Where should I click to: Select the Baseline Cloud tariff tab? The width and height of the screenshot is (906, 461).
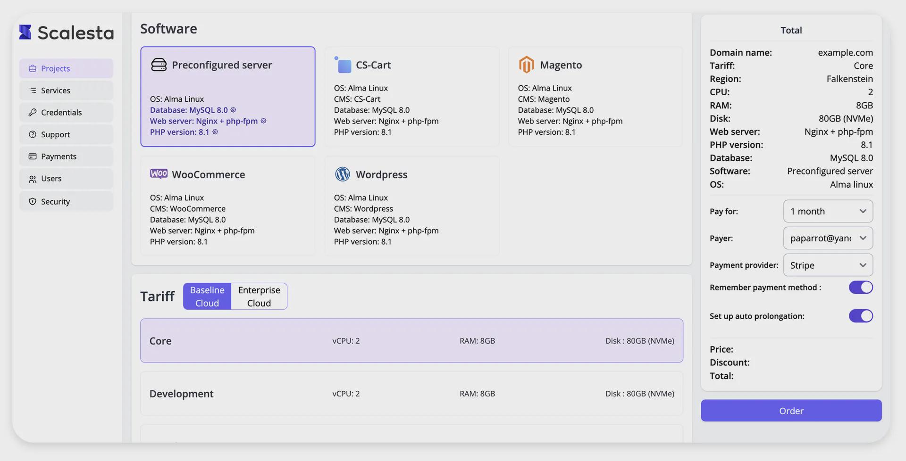coord(207,296)
